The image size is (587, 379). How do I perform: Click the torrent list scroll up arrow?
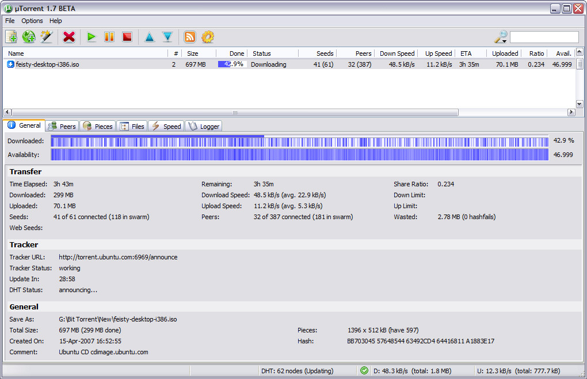click(580, 52)
